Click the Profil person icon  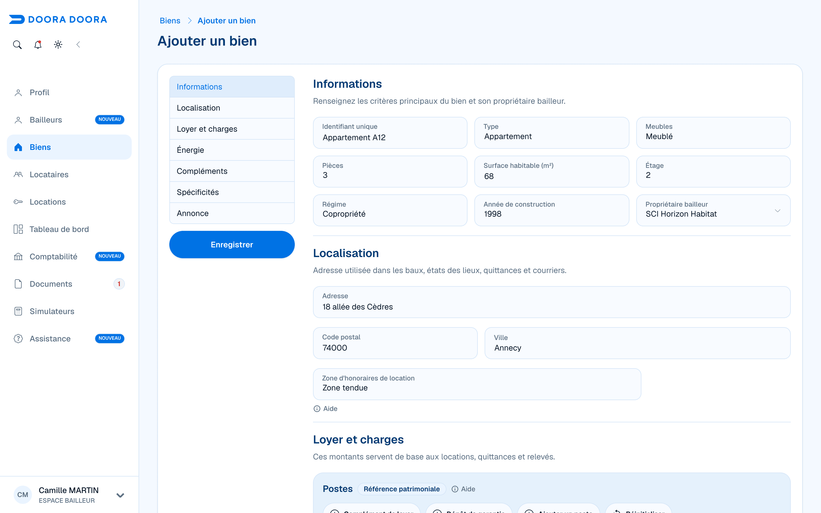tap(18, 93)
